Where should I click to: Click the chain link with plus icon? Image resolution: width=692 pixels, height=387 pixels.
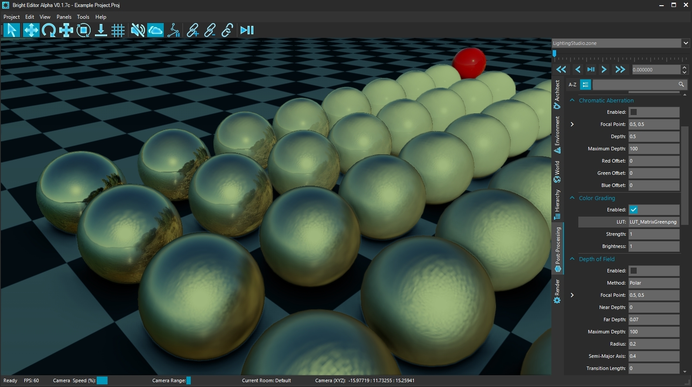(192, 30)
